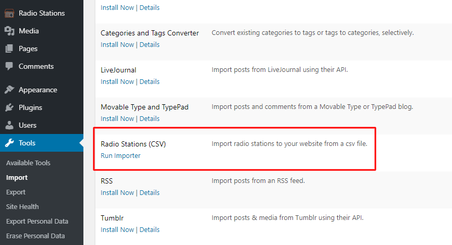Open Details for the Tumblr importer
Viewport: 452px width, 245px height.
click(x=150, y=229)
